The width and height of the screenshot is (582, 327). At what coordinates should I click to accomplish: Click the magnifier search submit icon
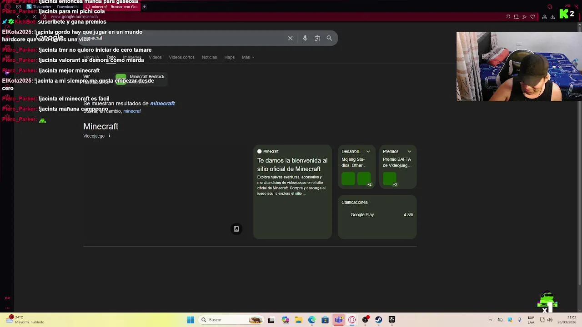pyautogui.click(x=329, y=38)
